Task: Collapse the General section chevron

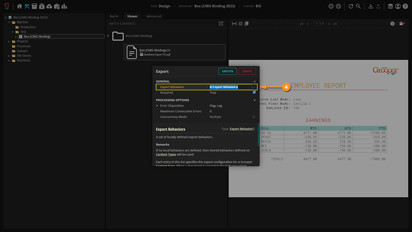Action: coord(255,82)
